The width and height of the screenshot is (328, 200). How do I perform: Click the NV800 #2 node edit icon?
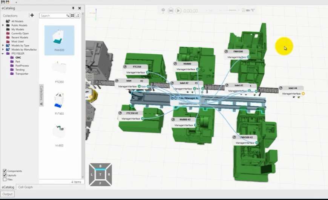pyautogui.click(x=173, y=119)
